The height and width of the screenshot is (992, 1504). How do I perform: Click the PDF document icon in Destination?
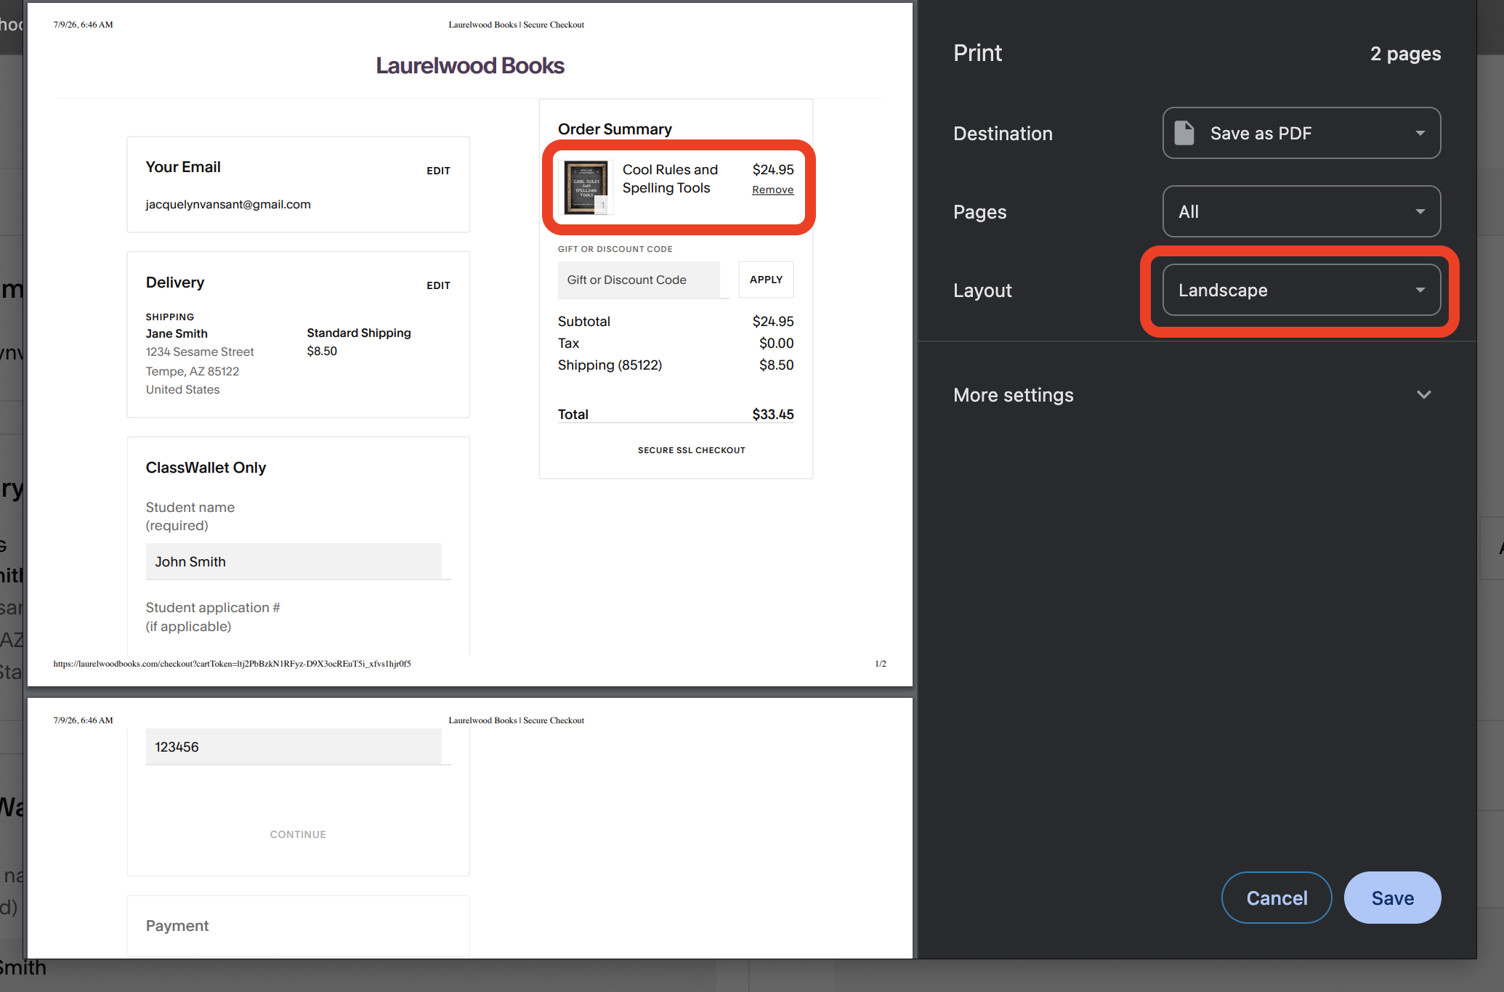pos(1184,133)
